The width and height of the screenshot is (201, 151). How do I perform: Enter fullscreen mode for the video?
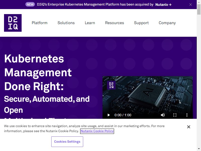(175, 115)
